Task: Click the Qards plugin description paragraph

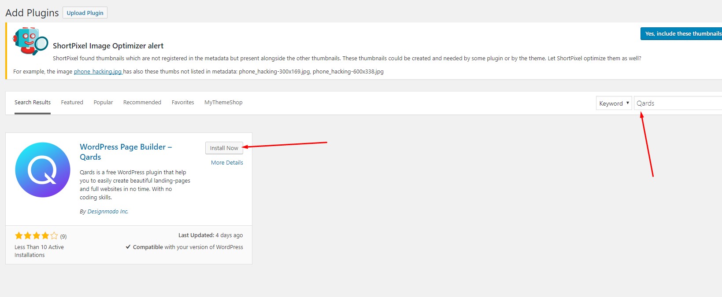Action: (x=135, y=185)
